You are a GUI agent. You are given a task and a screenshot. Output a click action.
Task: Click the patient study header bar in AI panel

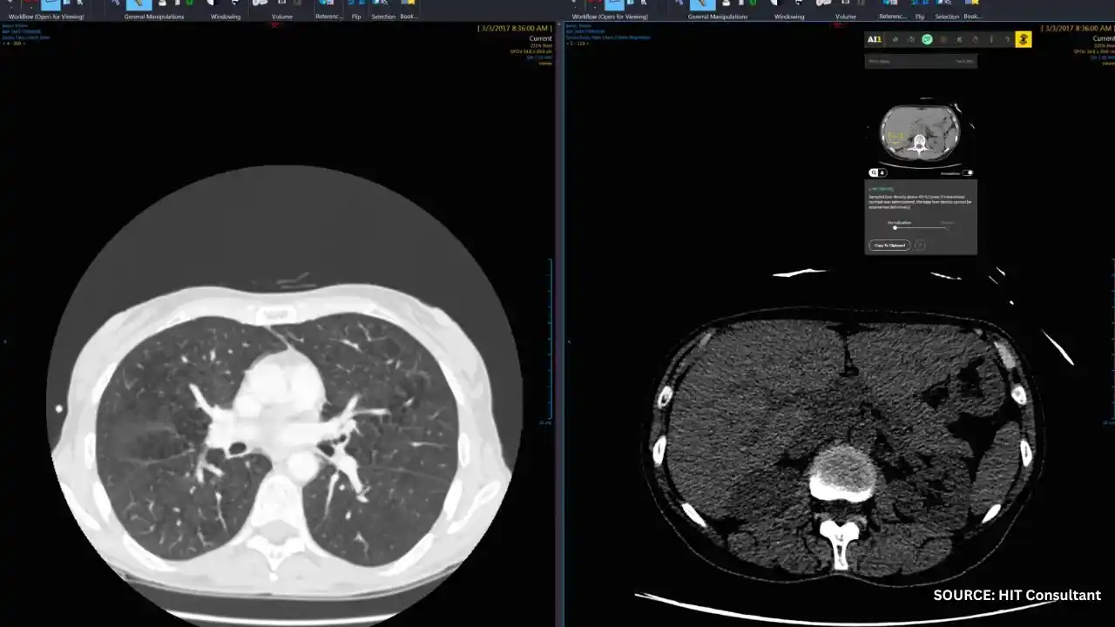click(921, 61)
